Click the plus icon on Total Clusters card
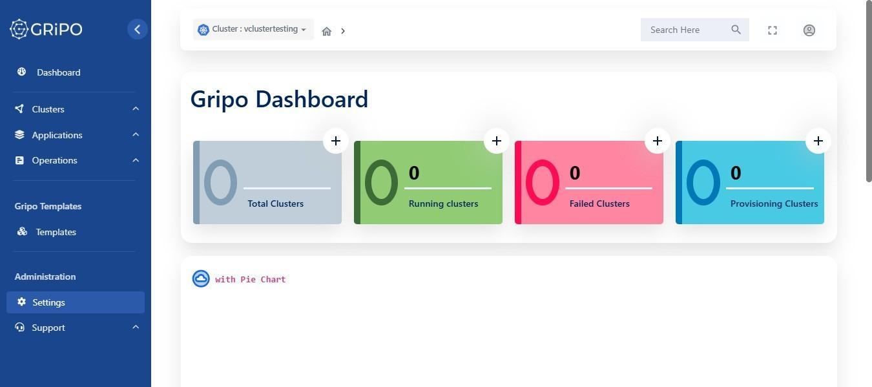This screenshot has height=387, width=872. [x=336, y=141]
